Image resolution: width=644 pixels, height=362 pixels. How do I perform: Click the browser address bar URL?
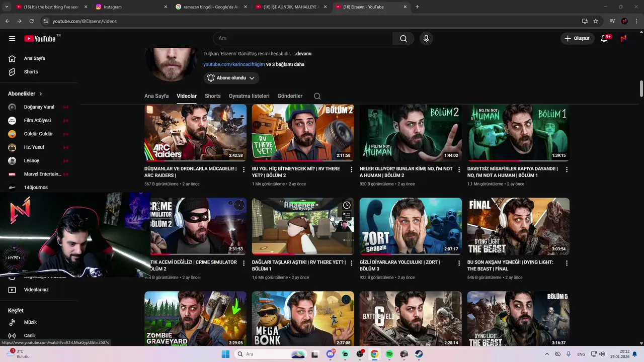85,21
